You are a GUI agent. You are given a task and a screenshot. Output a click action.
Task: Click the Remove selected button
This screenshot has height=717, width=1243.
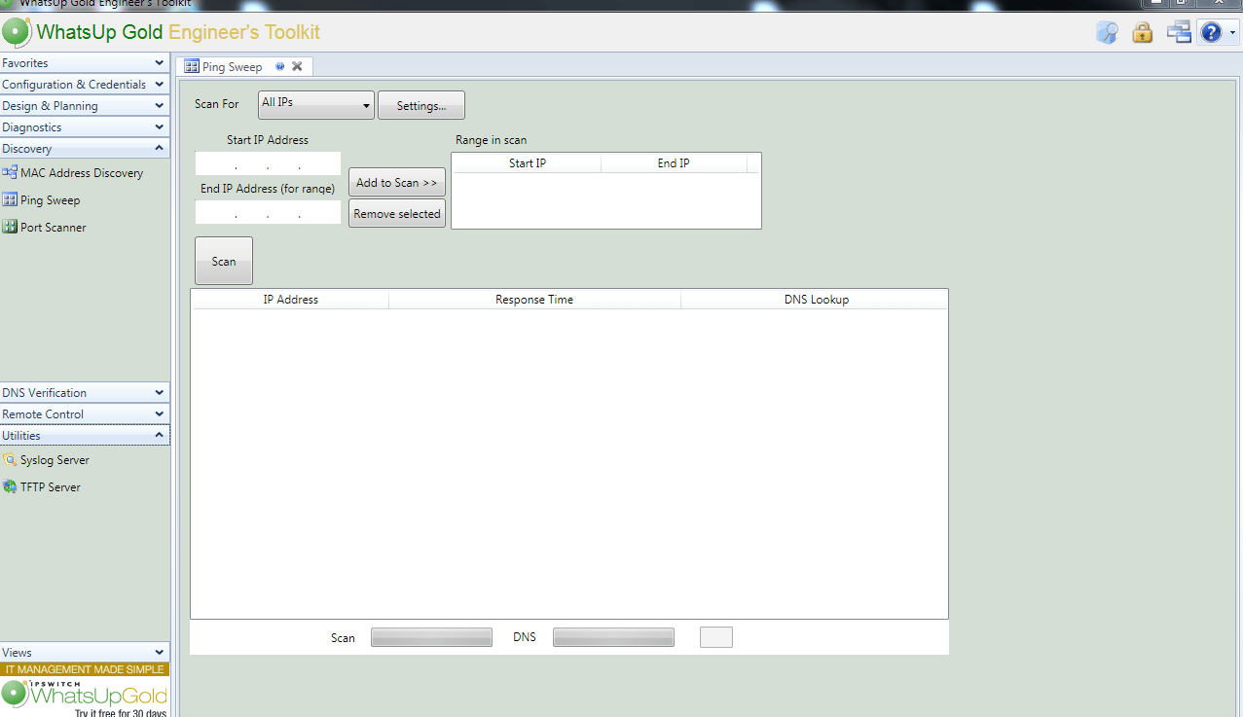pos(397,214)
